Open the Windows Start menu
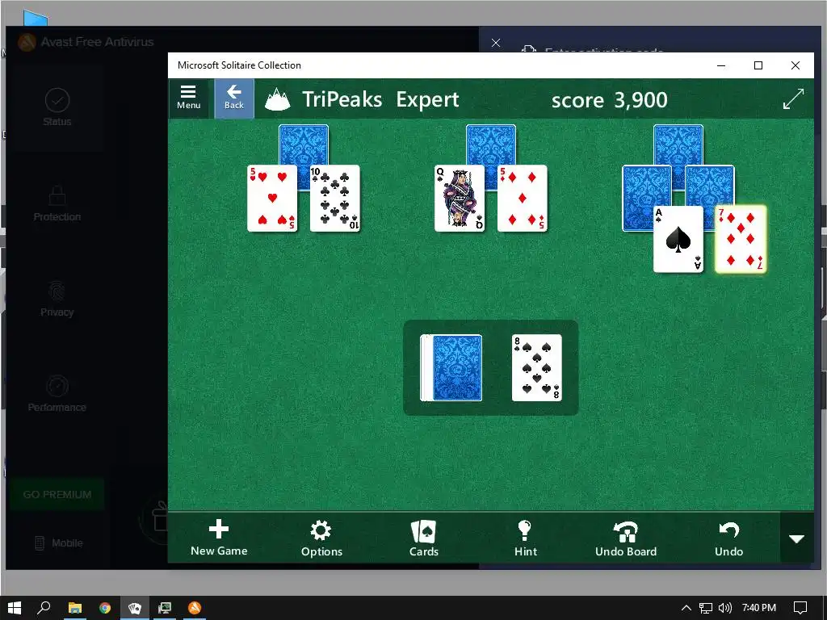The width and height of the screenshot is (827, 620). [15, 608]
